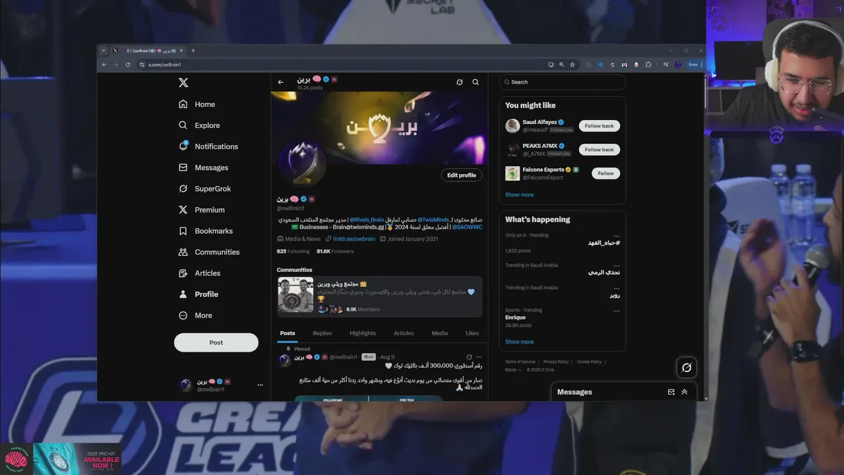Open the profile avatar picture
Screen dimensions: 844x475
pyautogui.click(x=302, y=164)
